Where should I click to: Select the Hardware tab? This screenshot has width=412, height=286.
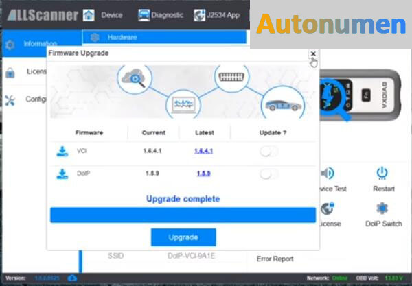[x=165, y=37]
